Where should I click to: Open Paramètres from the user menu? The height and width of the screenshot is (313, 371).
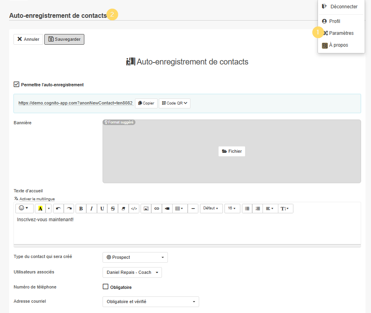(x=341, y=33)
